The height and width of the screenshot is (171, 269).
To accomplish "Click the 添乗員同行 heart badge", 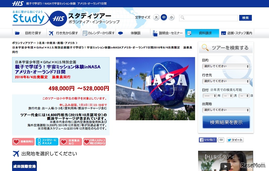I will pos(23,142).
